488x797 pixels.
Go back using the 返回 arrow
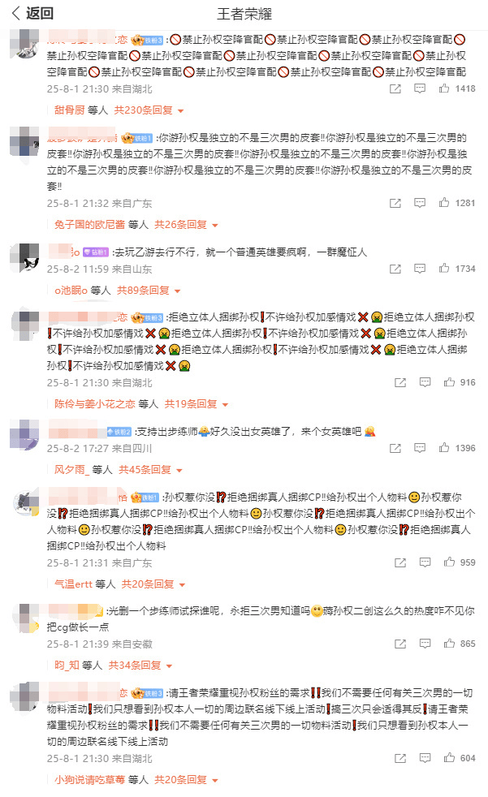click(x=32, y=13)
